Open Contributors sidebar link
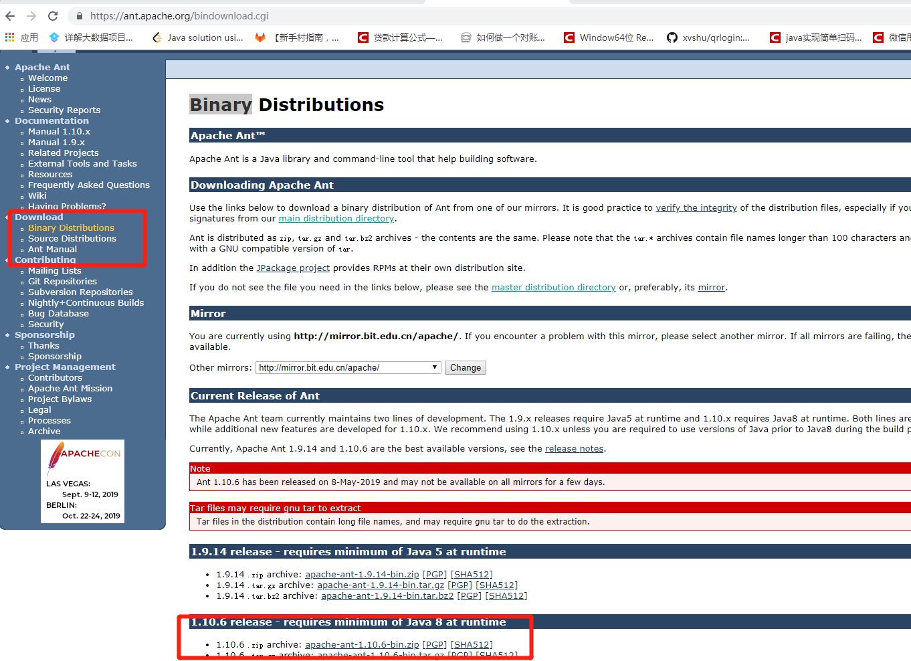Viewport: 911px width, 661px height. click(55, 378)
